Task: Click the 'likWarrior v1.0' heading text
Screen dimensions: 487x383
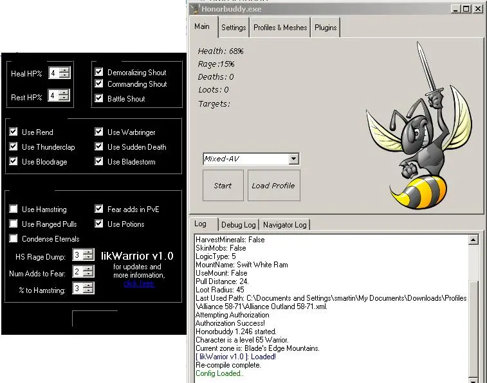Action: point(137,256)
